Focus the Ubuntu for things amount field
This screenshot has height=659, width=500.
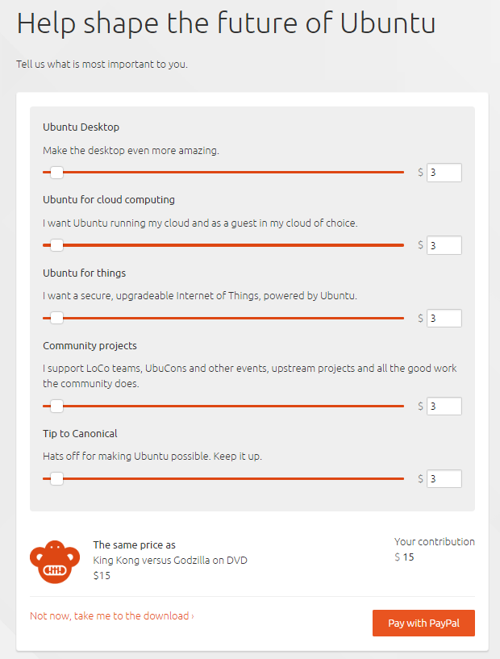[444, 318]
